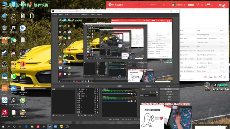This screenshot has width=230, height=129.
Task: Click NetEase search field The Tech Thieves
Action: point(152,5)
